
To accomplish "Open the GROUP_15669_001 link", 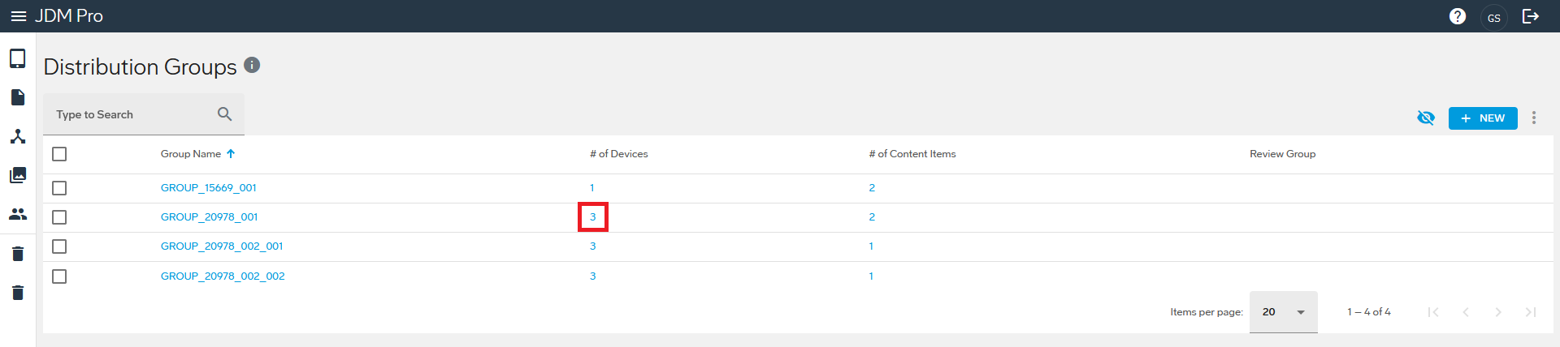I will click(x=209, y=188).
